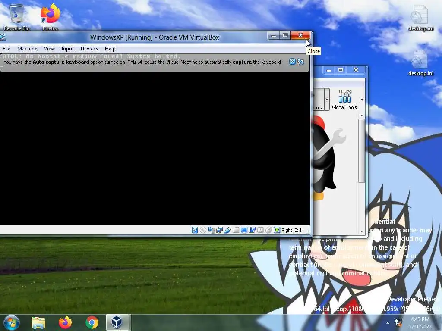The image size is (442, 331).
Task: Expand the Machine Tools dropdown arrow
Action: point(327,100)
